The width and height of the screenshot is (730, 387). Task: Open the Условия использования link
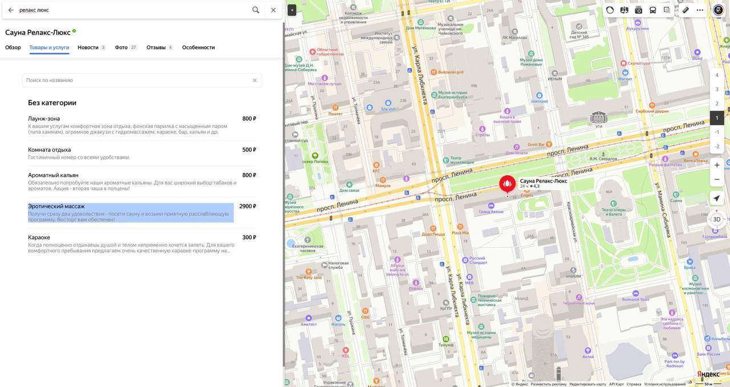coord(665,384)
